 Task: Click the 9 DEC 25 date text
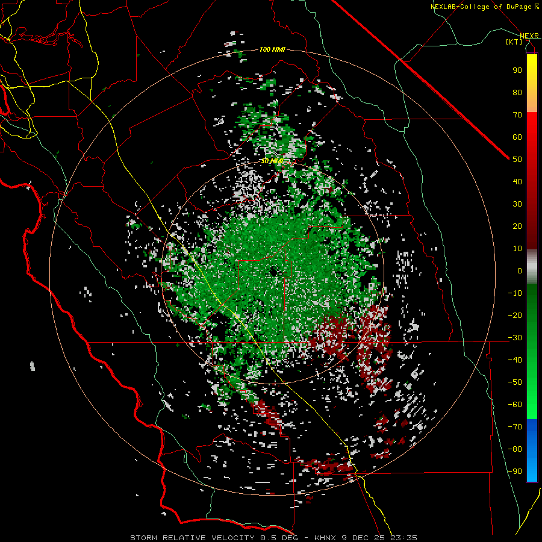point(363,538)
